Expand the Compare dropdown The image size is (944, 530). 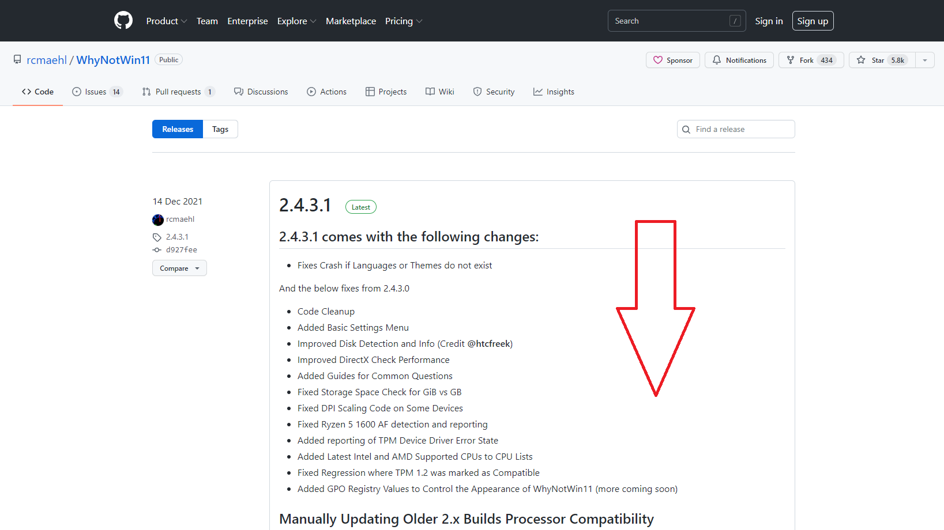pos(179,268)
